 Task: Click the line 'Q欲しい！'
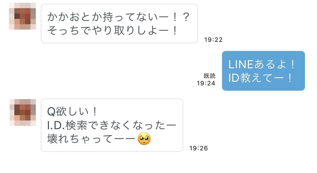click(x=72, y=112)
